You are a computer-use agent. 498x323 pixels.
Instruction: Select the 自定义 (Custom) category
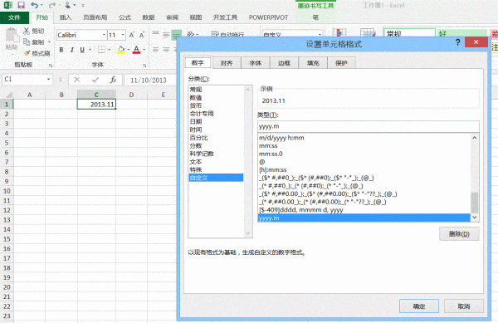pyautogui.click(x=216, y=178)
